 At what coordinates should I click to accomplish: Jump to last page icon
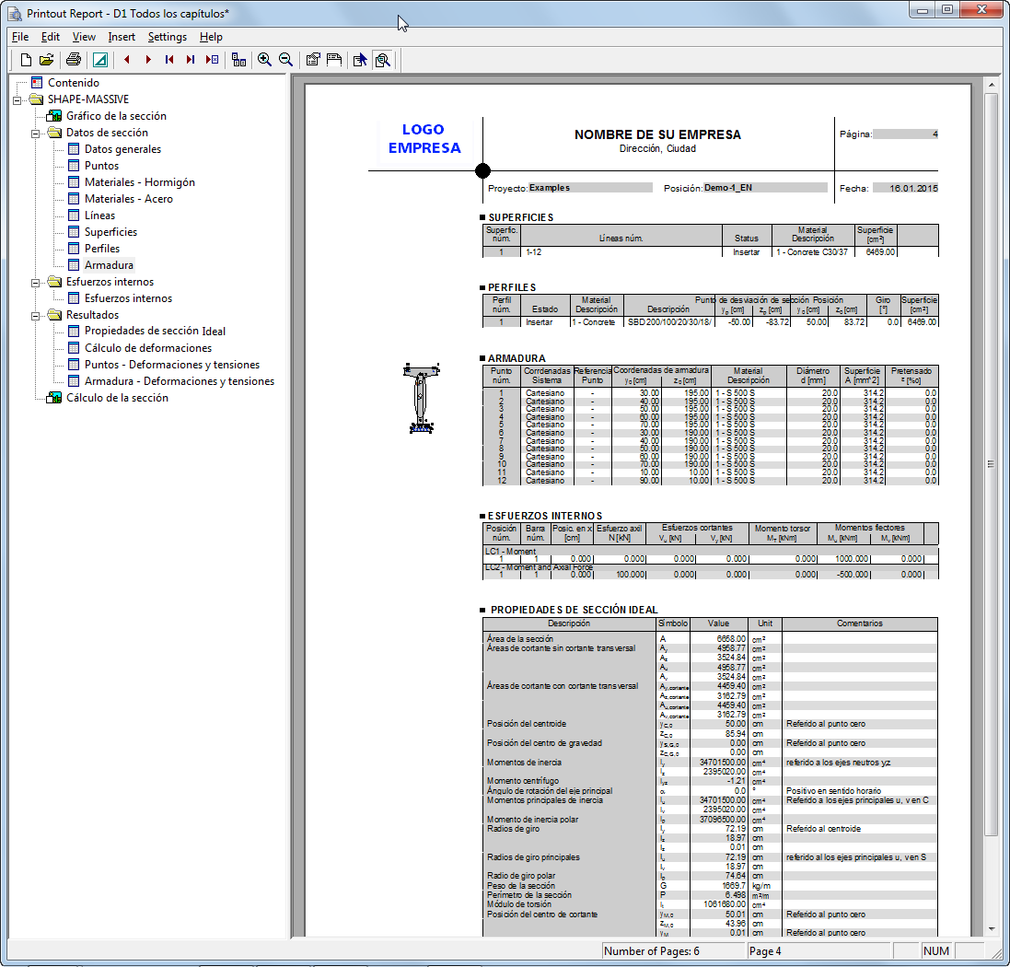click(190, 60)
